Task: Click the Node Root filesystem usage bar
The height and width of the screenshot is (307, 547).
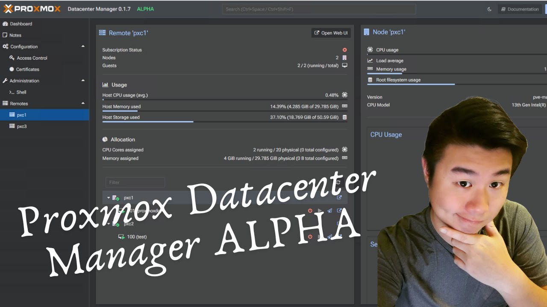Action: tap(457, 84)
